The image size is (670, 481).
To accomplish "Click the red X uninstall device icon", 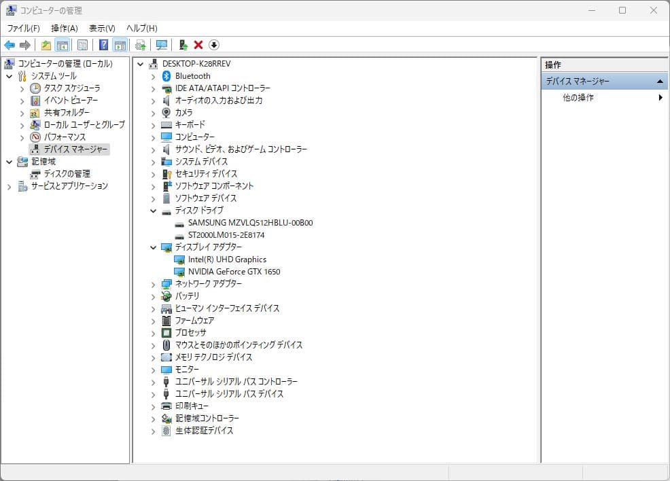I will point(197,45).
